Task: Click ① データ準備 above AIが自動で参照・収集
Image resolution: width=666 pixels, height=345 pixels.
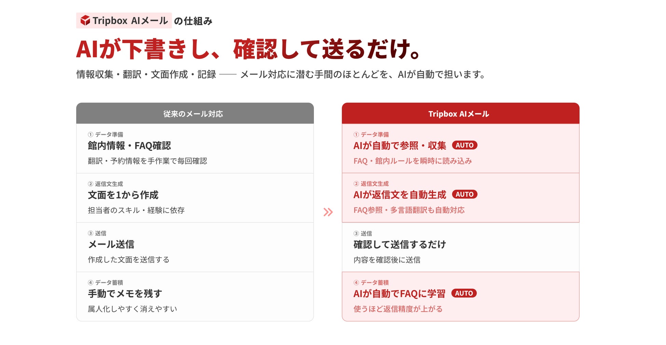Action: pos(371,134)
